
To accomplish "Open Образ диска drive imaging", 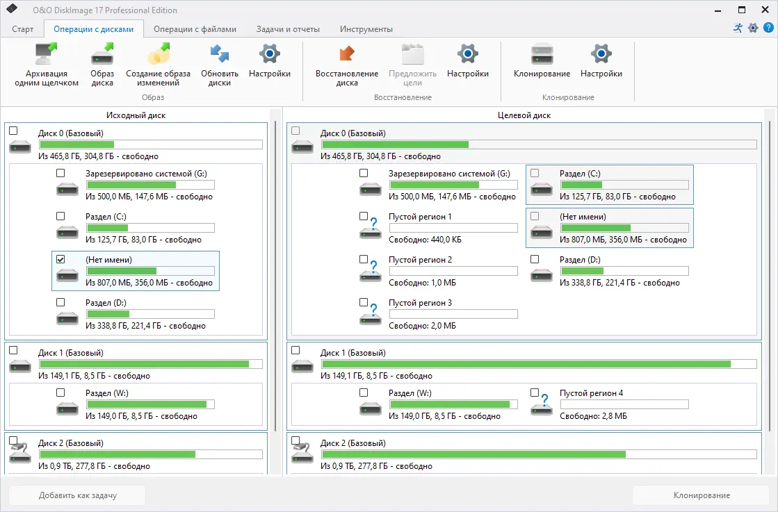I will [x=102, y=65].
